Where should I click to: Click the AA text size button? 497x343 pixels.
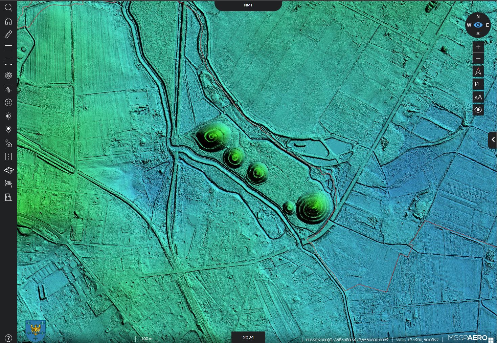(x=478, y=97)
